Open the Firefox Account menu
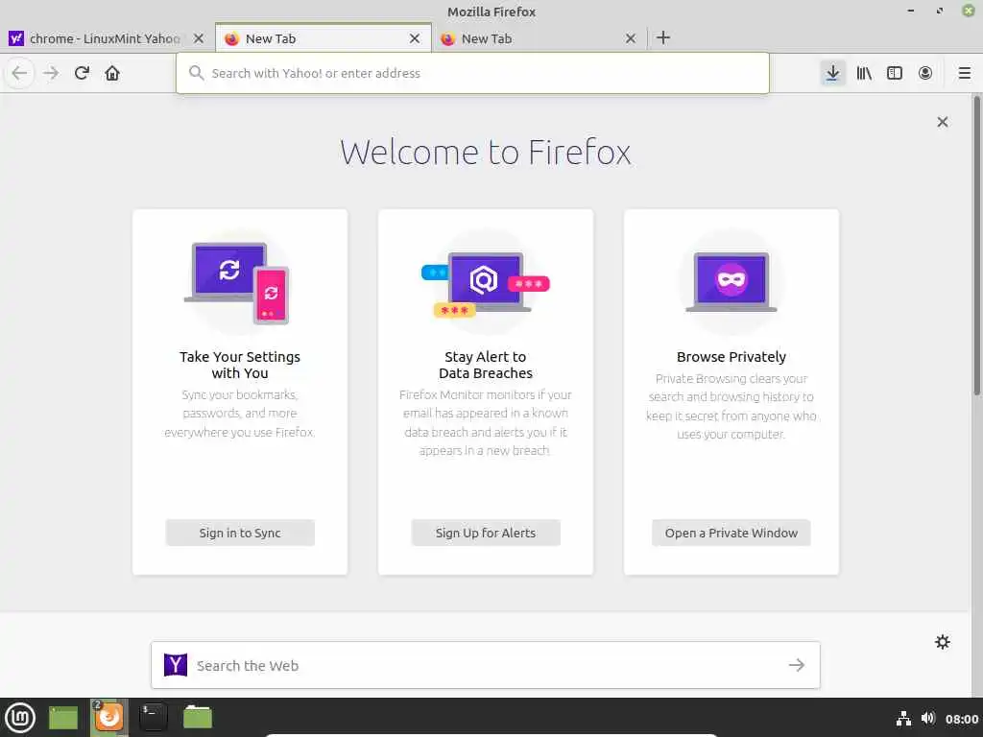Image resolution: width=983 pixels, height=737 pixels. coord(925,73)
